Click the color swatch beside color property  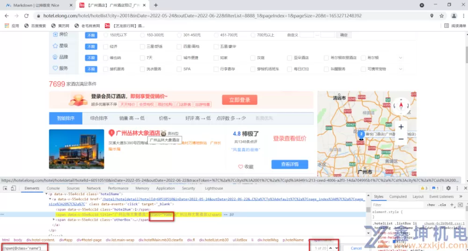(x=394, y=242)
